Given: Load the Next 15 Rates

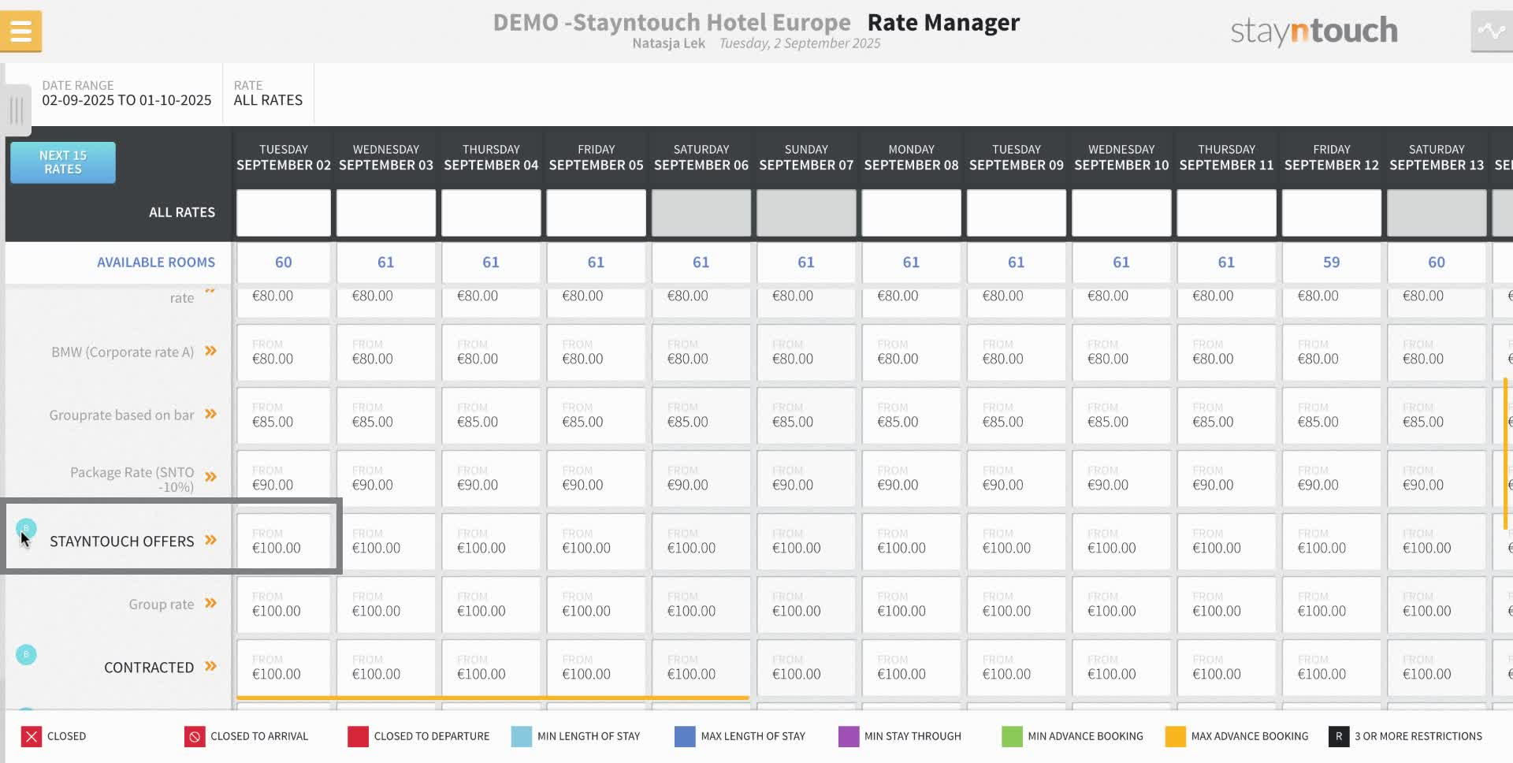Looking at the screenshot, I should click(x=63, y=162).
